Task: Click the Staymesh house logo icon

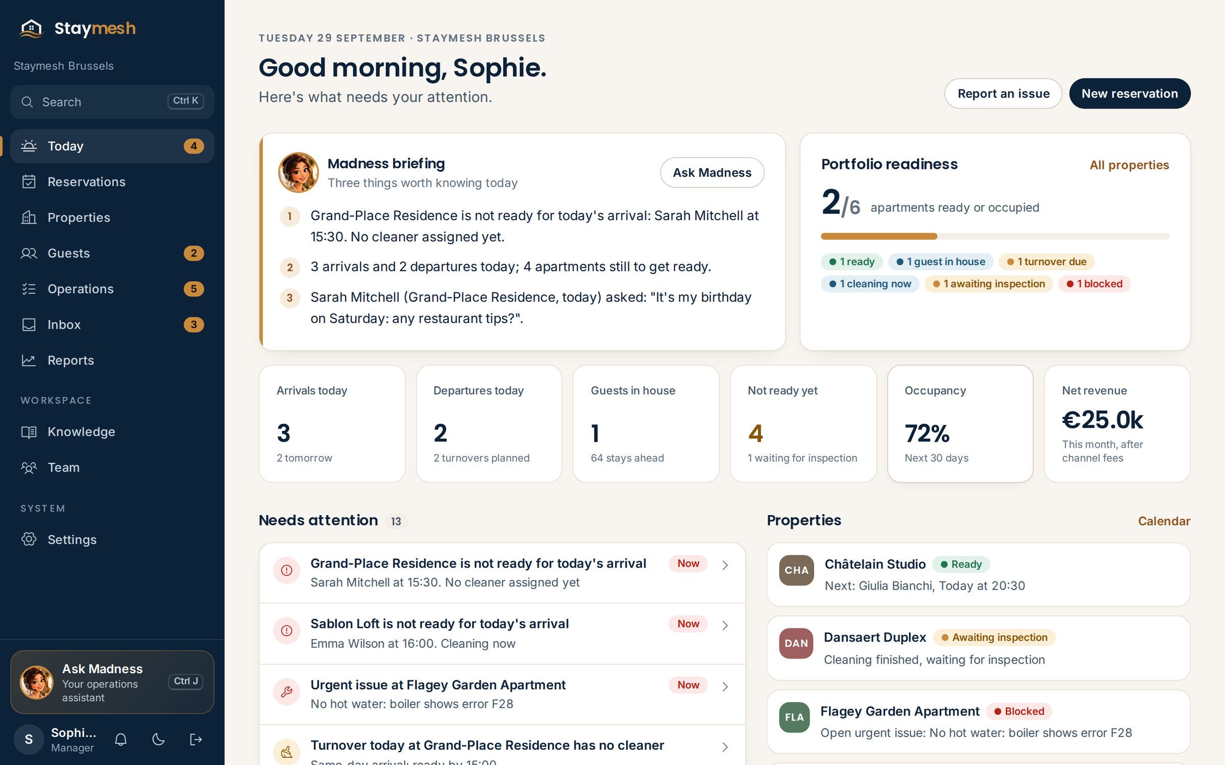Action: click(x=31, y=29)
